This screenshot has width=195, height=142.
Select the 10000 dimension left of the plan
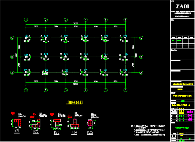(16, 55)
